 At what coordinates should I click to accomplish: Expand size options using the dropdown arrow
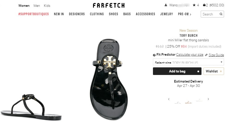click(221, 62)
